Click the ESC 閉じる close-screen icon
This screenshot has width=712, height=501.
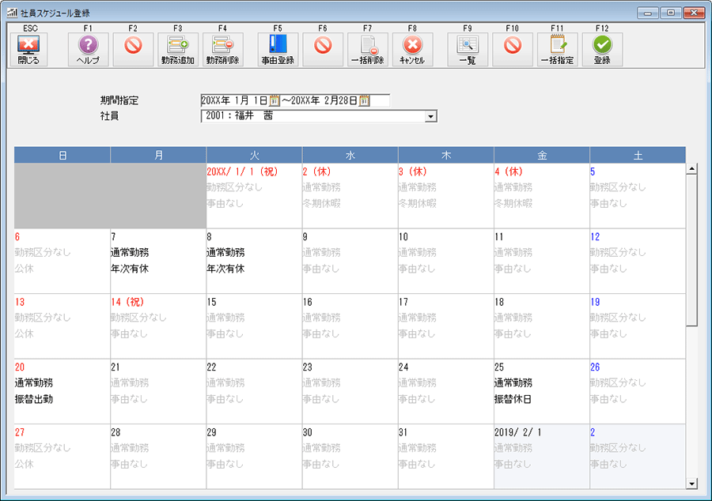click(x=28, y=50)
